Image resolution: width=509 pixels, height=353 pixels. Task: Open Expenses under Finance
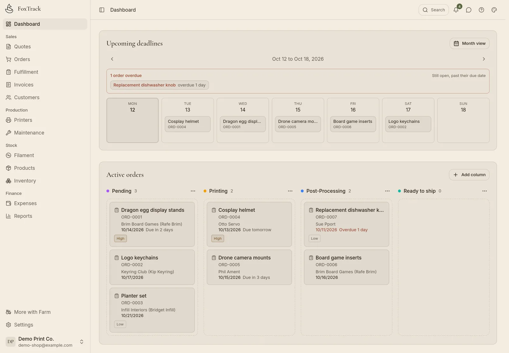tap(45, 203)
